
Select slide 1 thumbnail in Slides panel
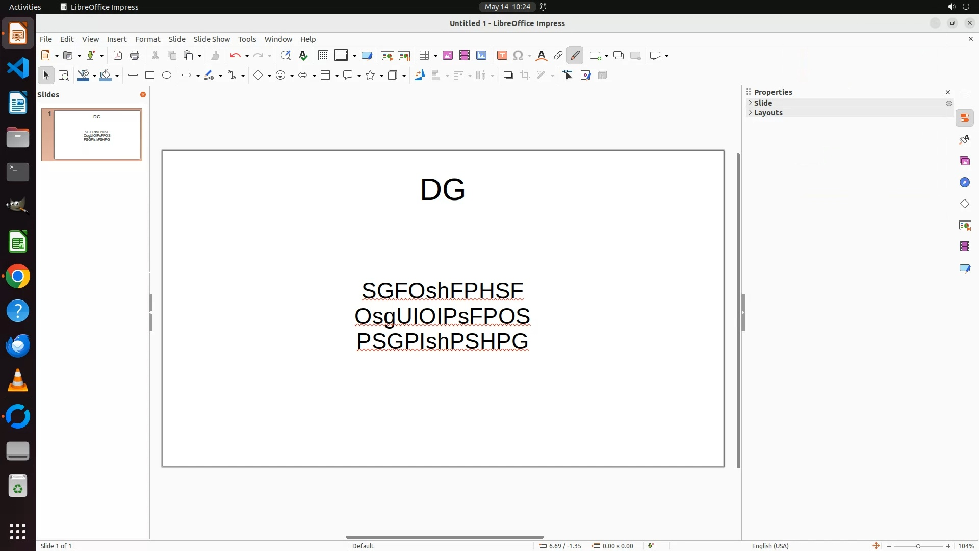point(97,135)
